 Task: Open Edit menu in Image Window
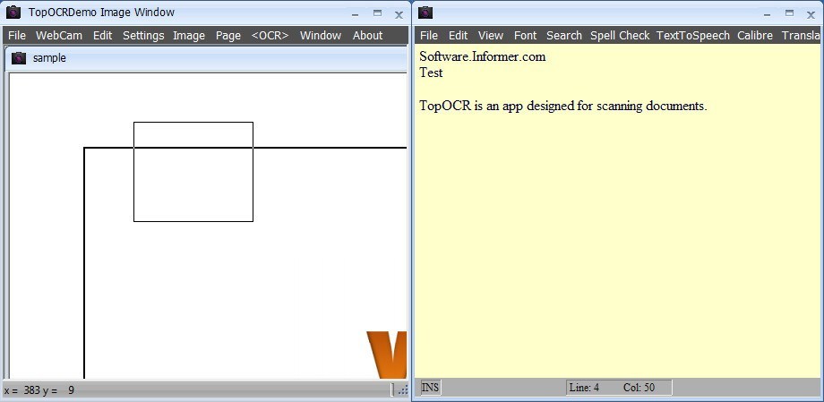pyautogui.click(x=102, y=36)
